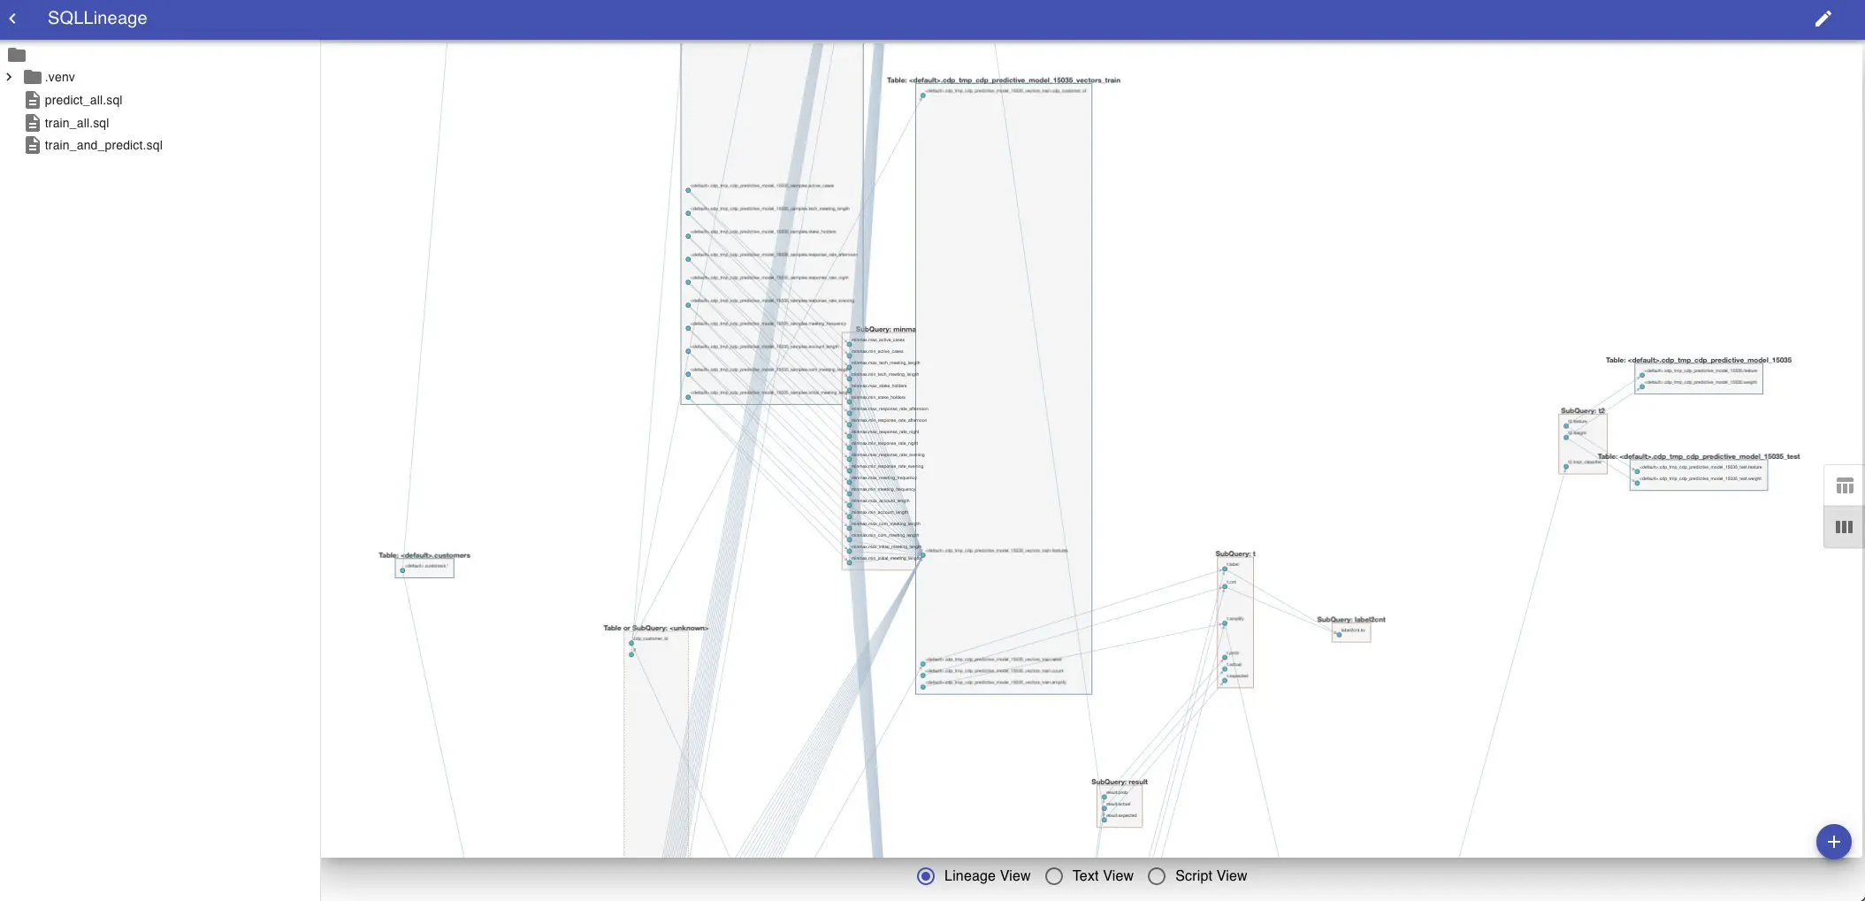
Task: Click the SubQuery result node
Action: (1120, 806)
